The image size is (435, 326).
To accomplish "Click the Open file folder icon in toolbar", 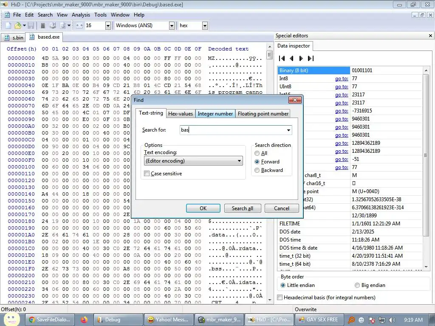I will pyautogui.click(x=17, y=25).
